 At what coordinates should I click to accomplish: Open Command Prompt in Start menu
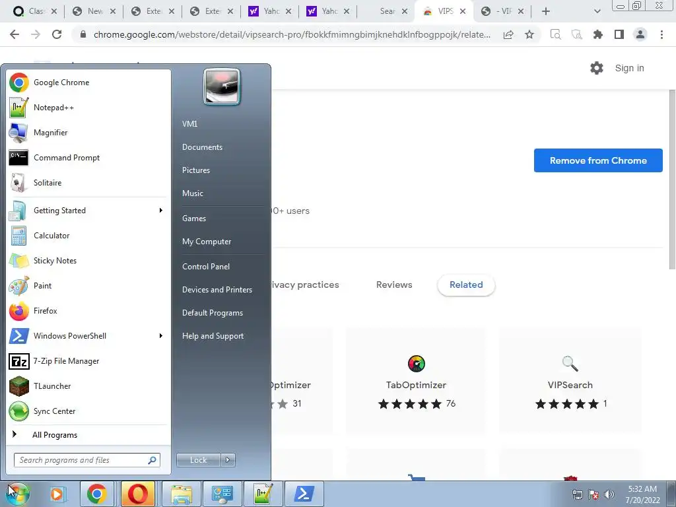coord(88,157)
